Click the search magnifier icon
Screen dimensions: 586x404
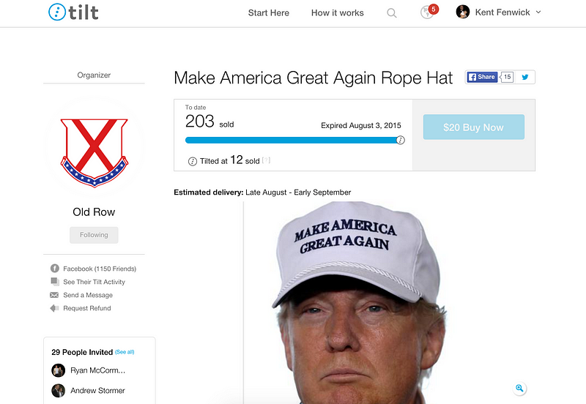[391, 13]
